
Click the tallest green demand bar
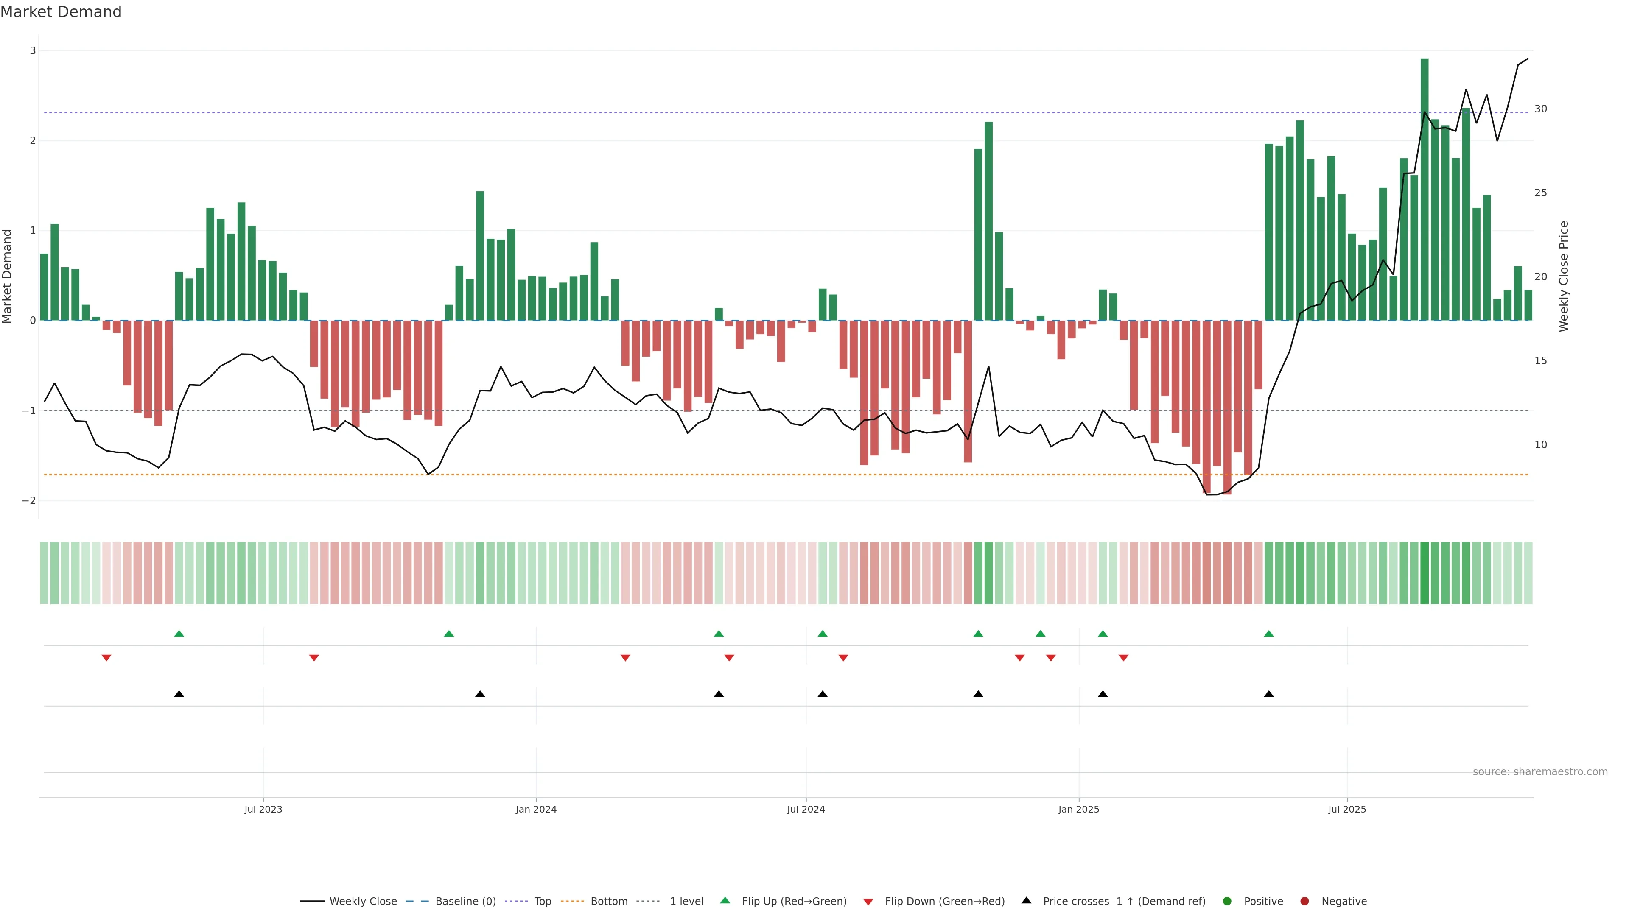(x=1424, y=190)
